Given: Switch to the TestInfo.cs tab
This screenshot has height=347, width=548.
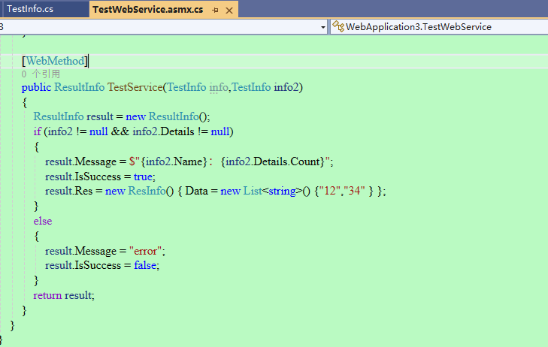Looking at the screenshot, I should pos(29,9).
